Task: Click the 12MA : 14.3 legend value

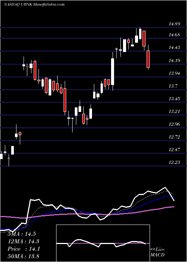Action: tap(24, 241)
